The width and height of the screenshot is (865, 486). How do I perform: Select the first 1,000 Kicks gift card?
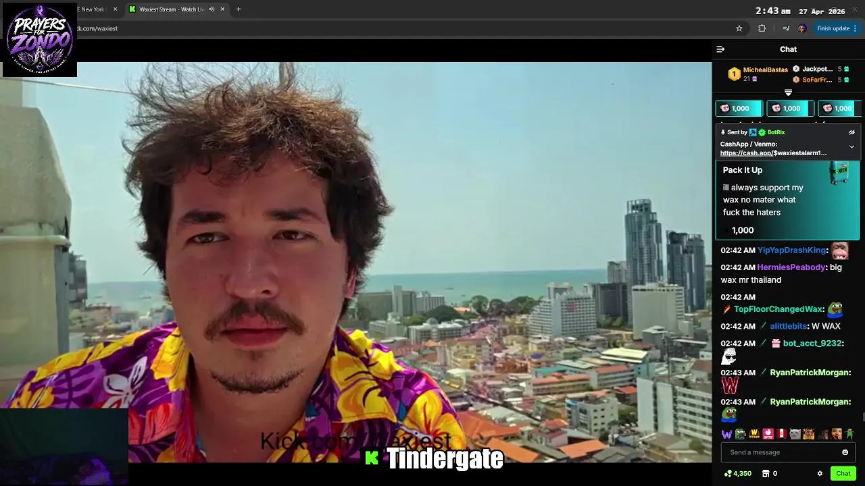coord(739,108)
